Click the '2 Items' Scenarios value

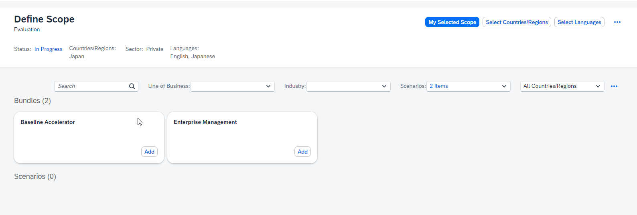click(x=438, y=86)
